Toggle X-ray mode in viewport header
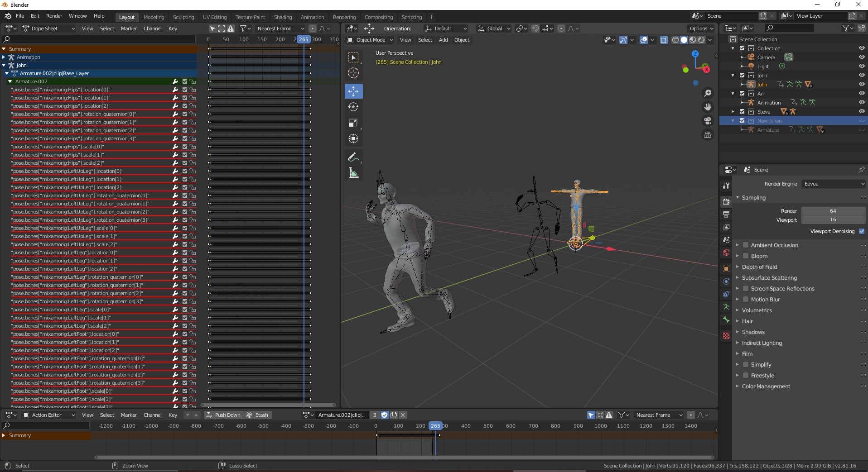868x472 pixels. (x=664, y=40)
